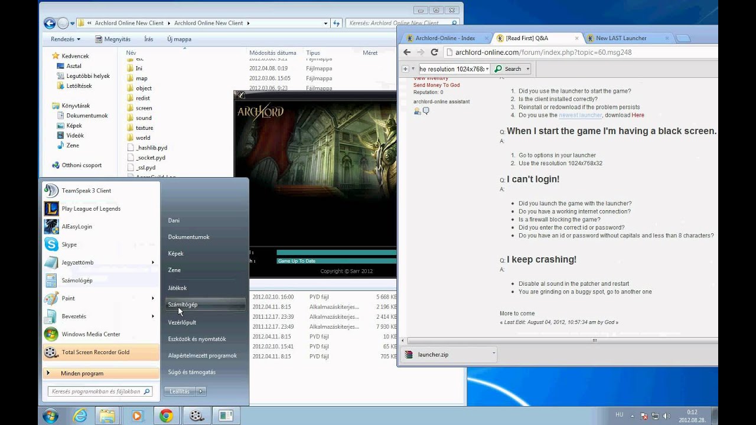This screenshot has width=756, height=425.
Task: Select Letöltések in the navigation pane
Action: click(79, 86)
